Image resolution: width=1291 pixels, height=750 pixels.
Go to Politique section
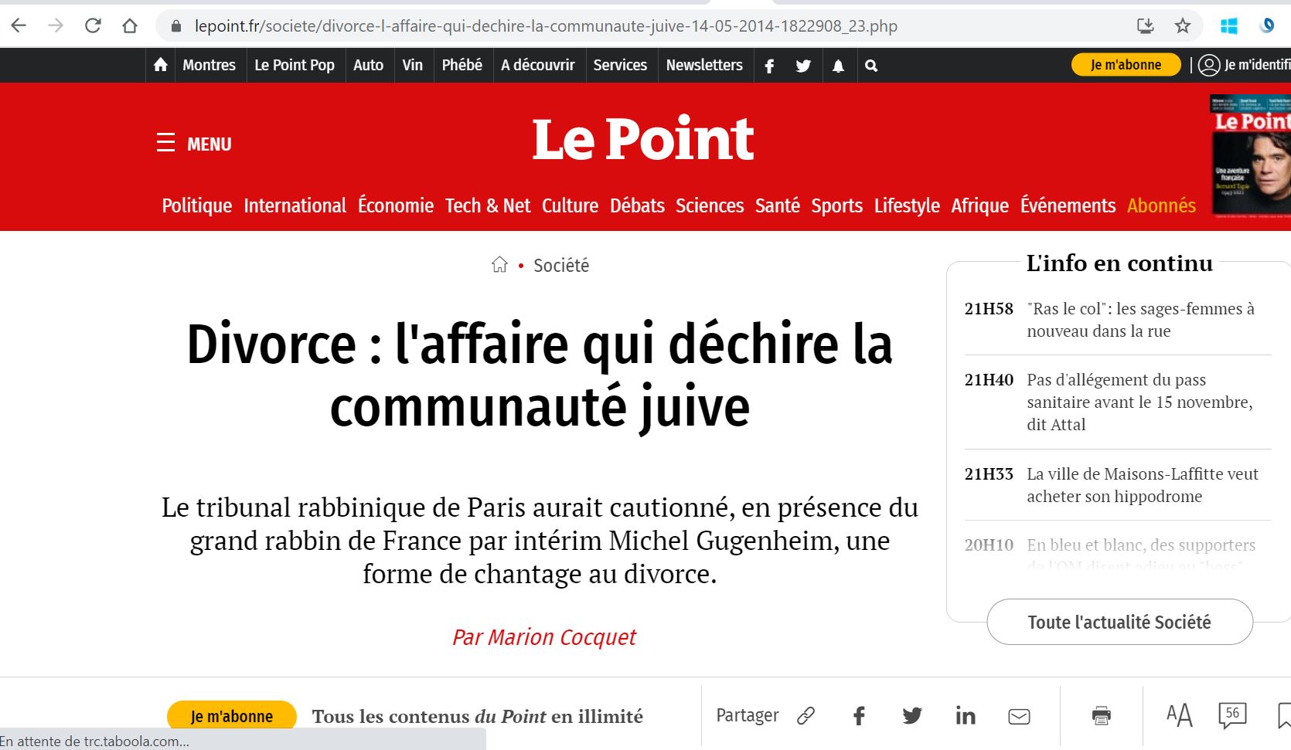[x=197, y=205]
